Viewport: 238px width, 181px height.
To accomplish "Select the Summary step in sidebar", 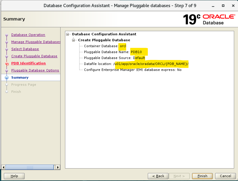I will pyautogui.click(x=20, y=77).
